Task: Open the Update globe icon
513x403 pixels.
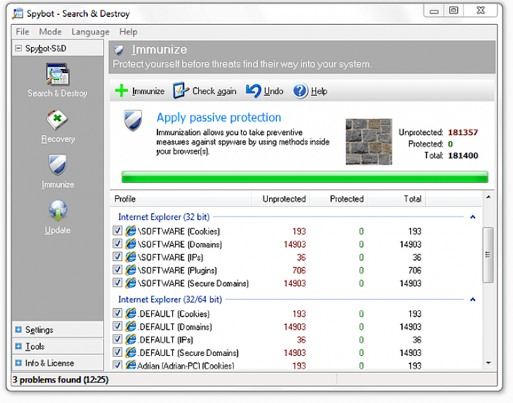Action: 58,211
